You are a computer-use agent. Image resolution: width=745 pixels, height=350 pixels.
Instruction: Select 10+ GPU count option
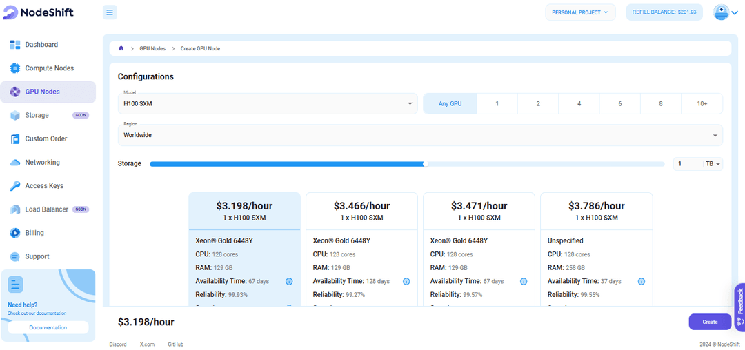click(702, 103)
